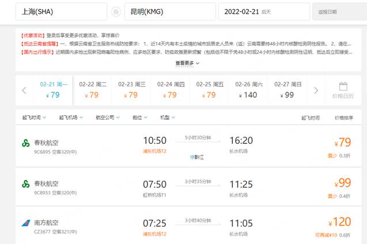The width and height of the screenshot is (367, 244).
Task: Change departure date 2022-02-21 field
Action: click(264, 12)
